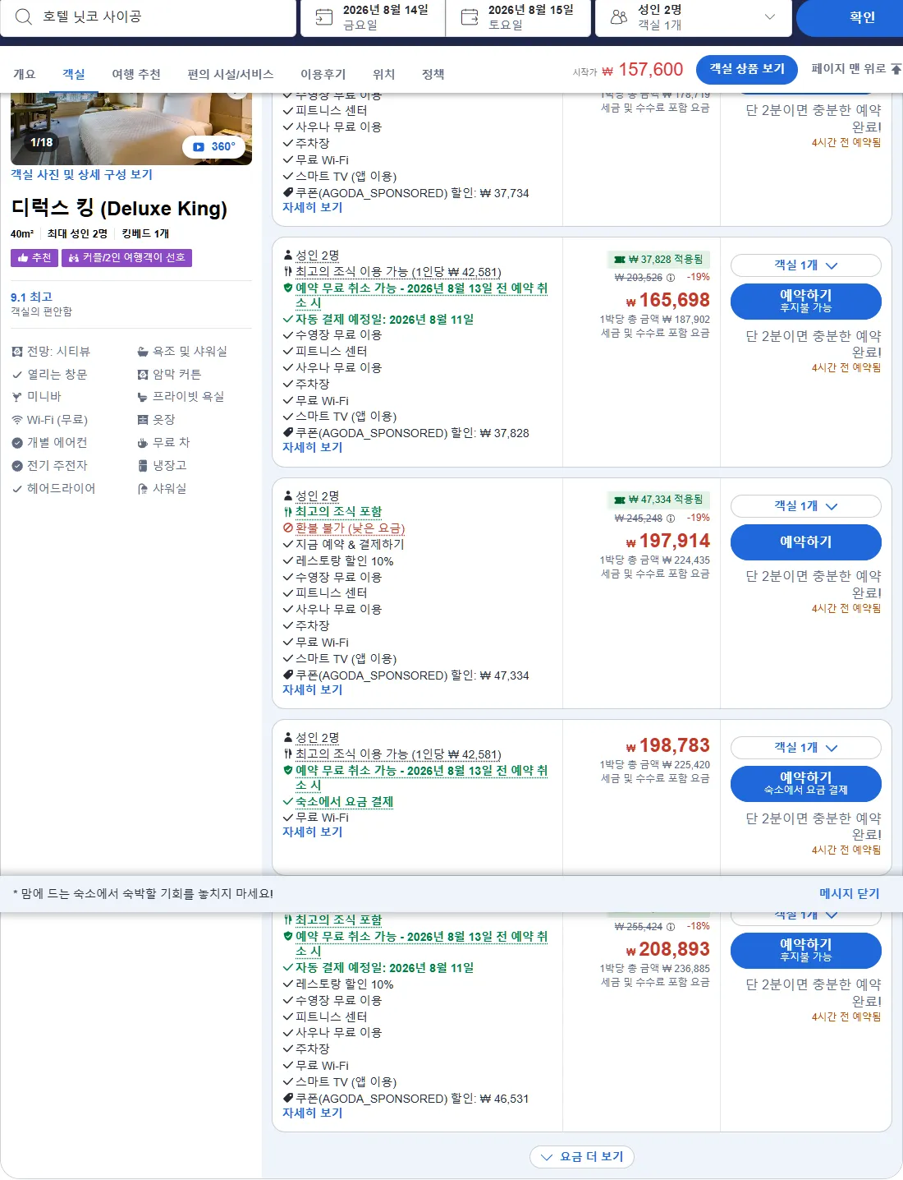This screenshot has width=903, height=1180.
Task: Click the 확인 search button
Action: point(850,17)
